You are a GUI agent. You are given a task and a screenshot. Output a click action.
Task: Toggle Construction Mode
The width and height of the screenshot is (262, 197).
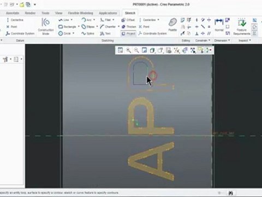(46, 26)
